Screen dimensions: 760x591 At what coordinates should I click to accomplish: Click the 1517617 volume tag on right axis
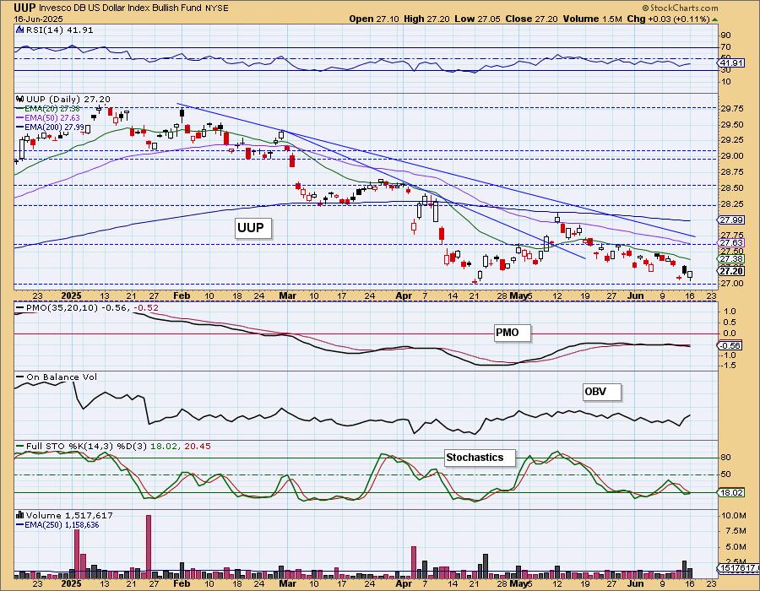[x=738, y=567]
